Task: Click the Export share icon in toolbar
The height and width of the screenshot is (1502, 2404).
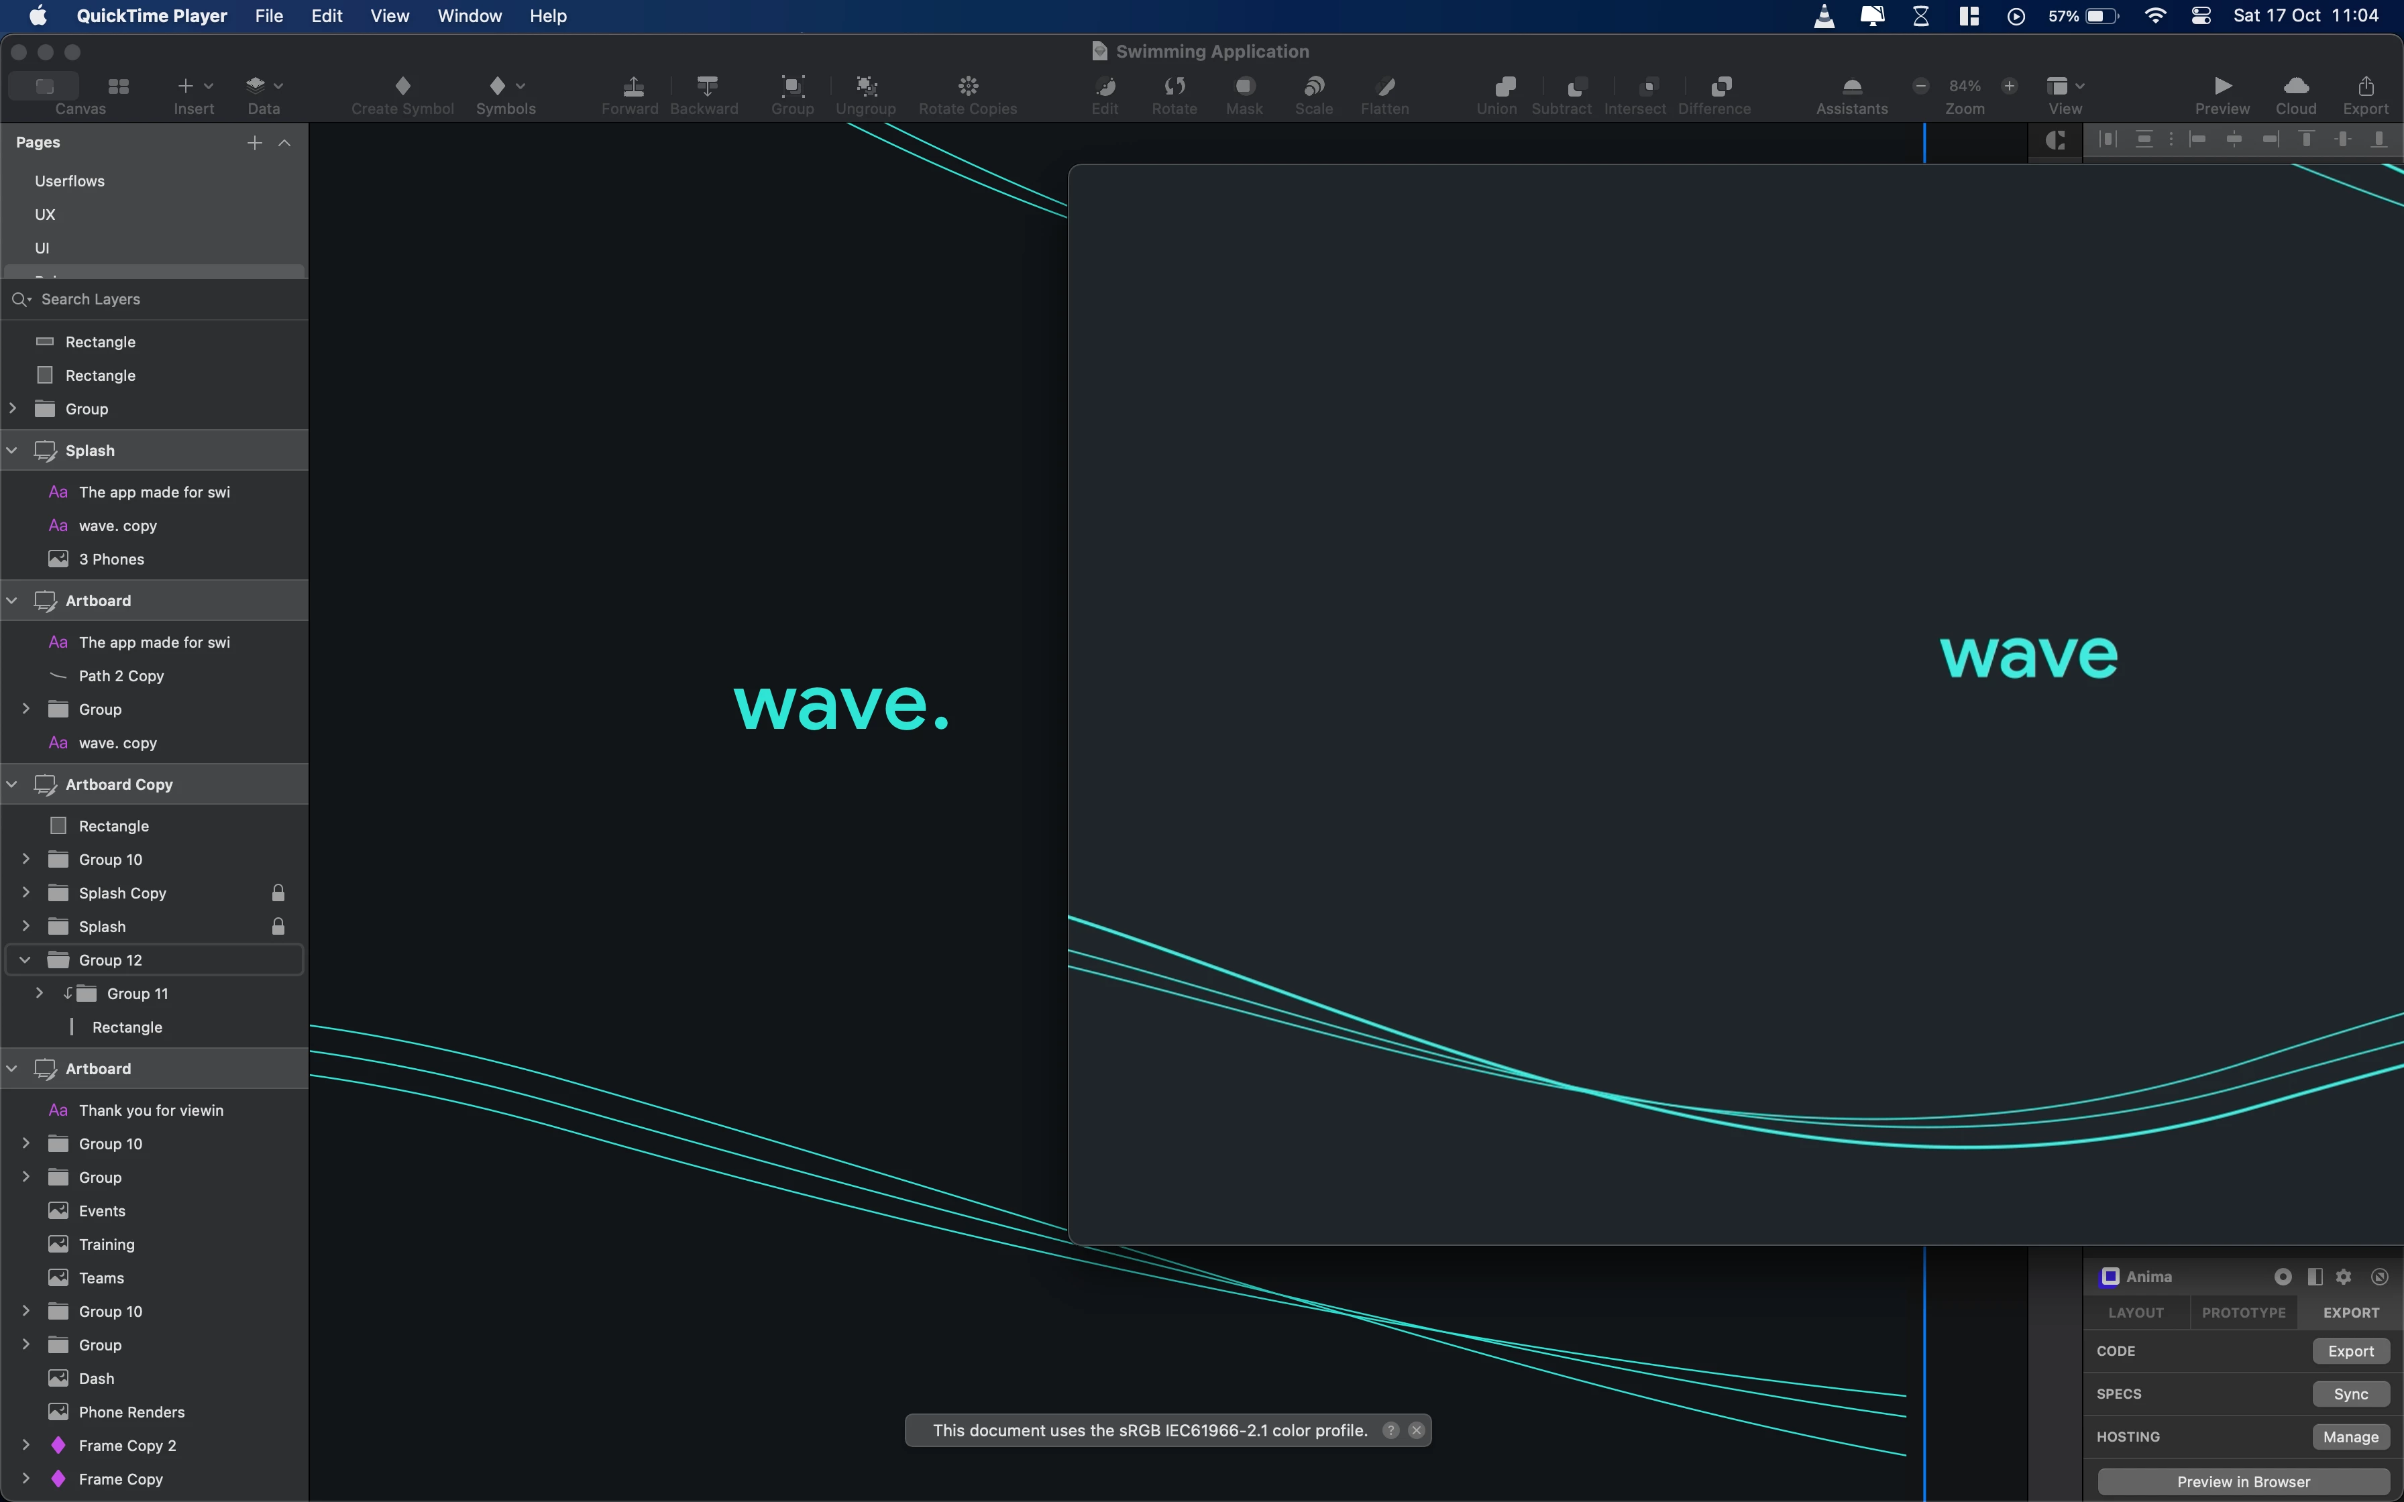Action: [2365, 86]
